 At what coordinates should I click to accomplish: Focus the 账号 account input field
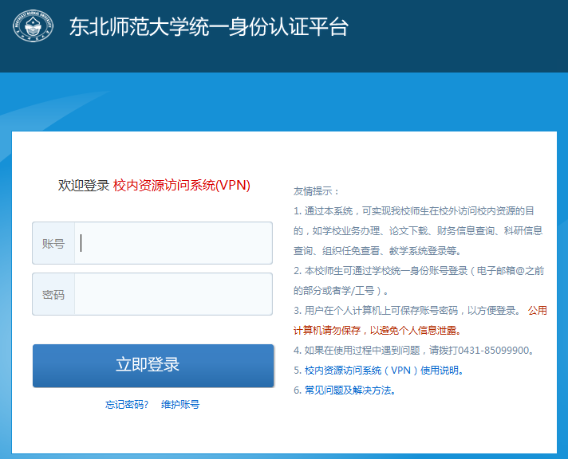pos(173,243)
